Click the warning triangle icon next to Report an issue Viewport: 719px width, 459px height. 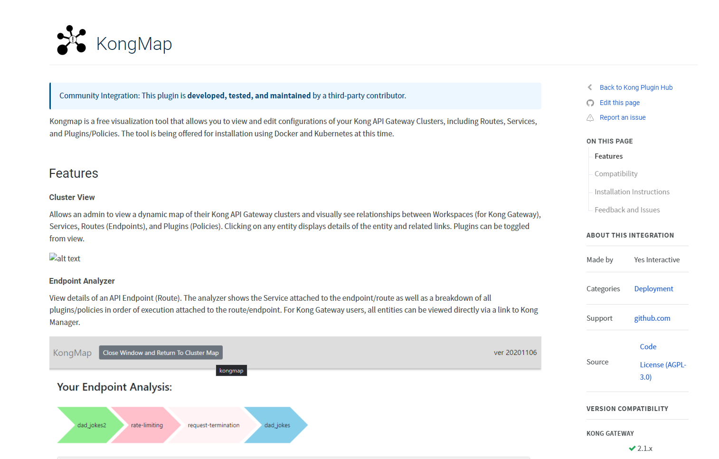click(x=590, y=117)
